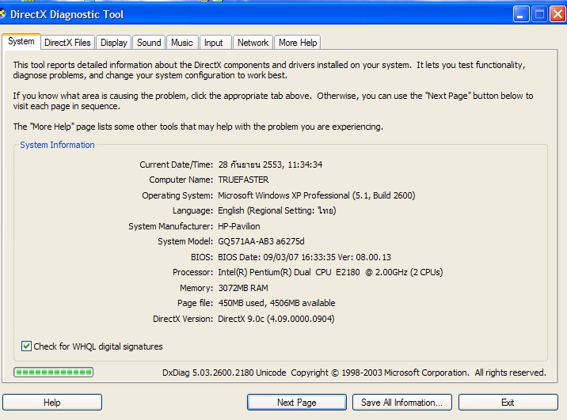Image resolution: width=567 pixels, height=420 pixels.
Task: Click the Processor: label
Action: coord(192,272)
